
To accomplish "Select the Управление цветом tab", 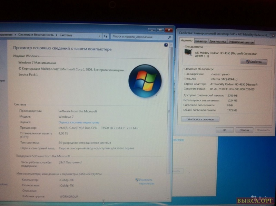I will point(241,42).
